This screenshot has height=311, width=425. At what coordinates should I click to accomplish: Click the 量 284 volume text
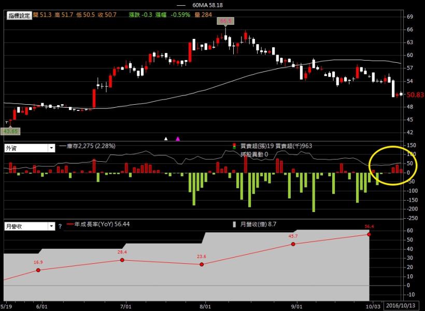coord(203,15)
